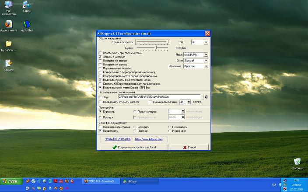This screenshot has height=192, width=308.
Task: Open the Гавно desktop shortcut
Action: (x=27, y=7)
